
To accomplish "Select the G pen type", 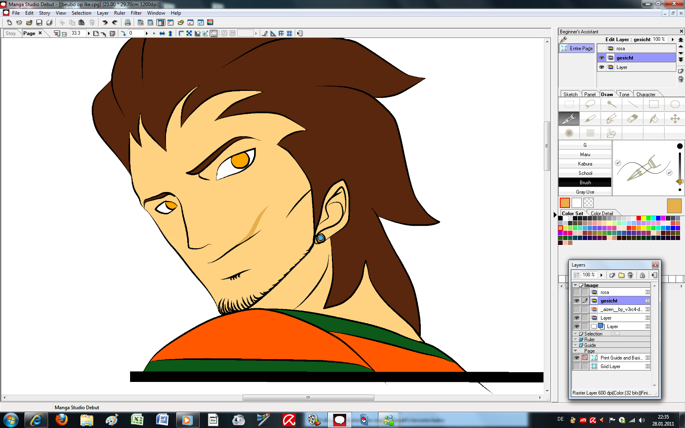I will coord(585,145).
